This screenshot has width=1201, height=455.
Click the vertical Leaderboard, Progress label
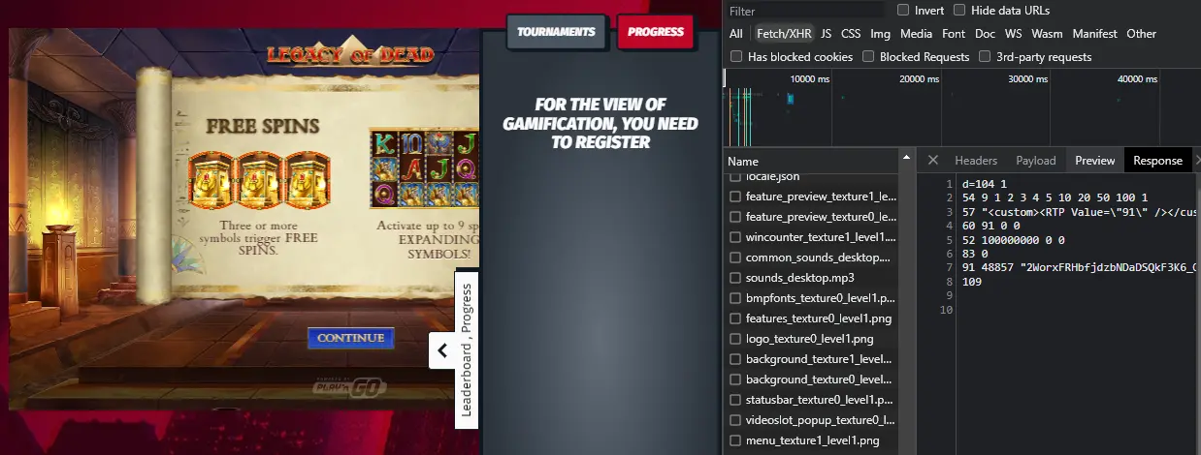(x=467, y=349)
